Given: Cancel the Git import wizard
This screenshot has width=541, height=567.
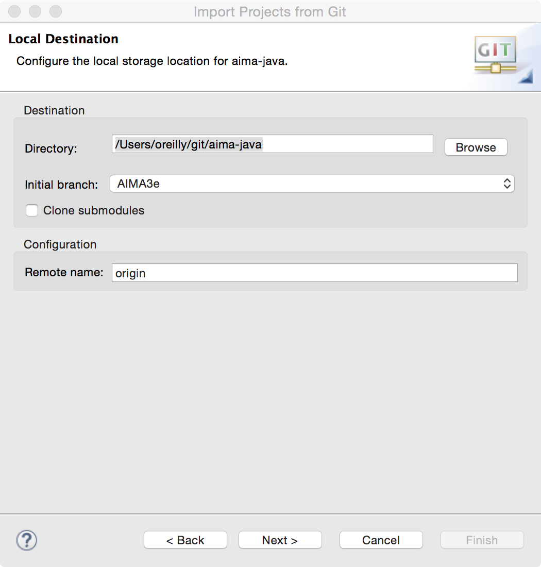Looking at the screenshot, I should click(x=381, y=540).
